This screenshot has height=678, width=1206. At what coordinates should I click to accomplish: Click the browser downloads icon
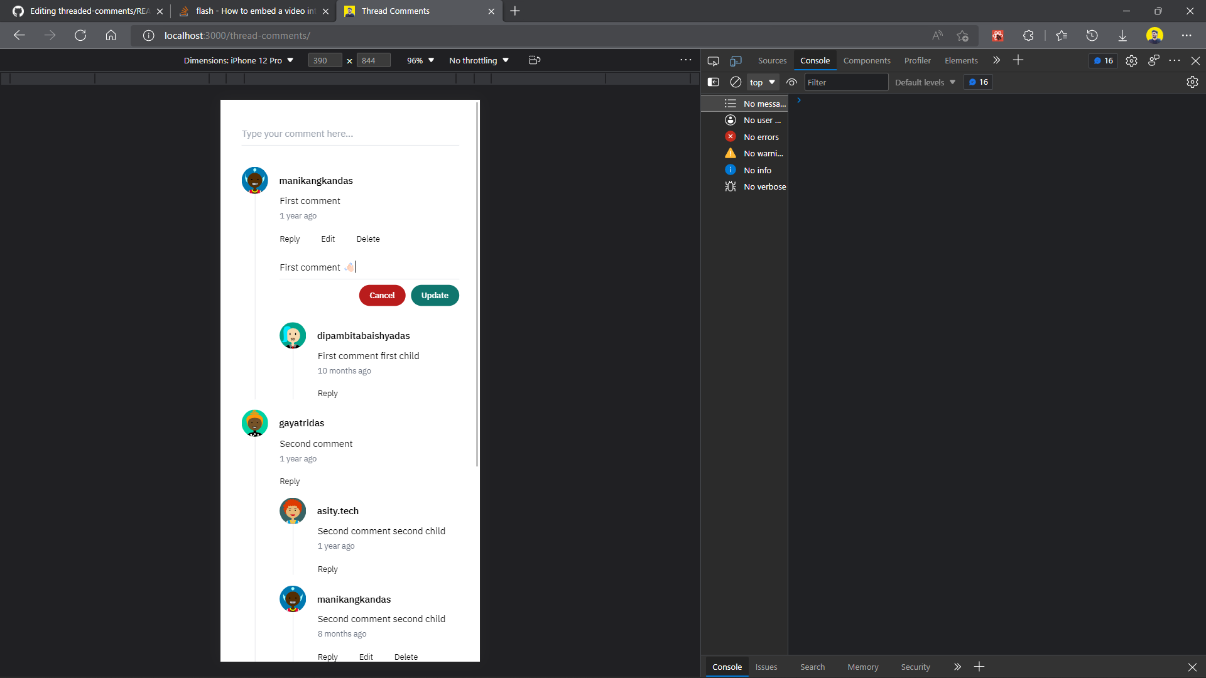(x=1122, y=36)
